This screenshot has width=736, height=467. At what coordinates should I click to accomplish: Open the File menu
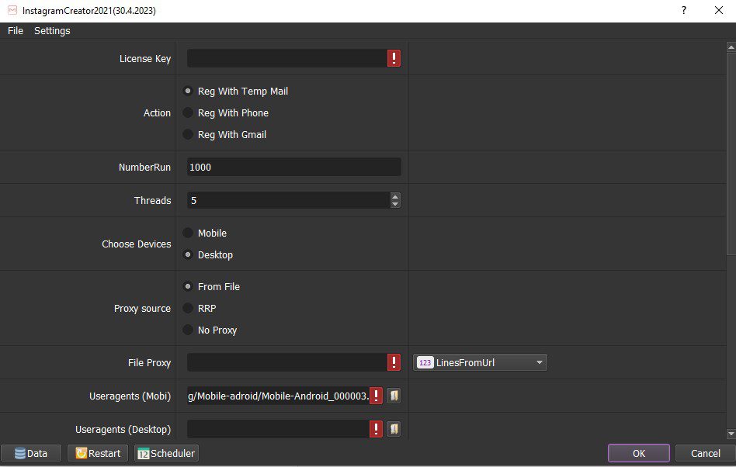[x=16, y=30]
